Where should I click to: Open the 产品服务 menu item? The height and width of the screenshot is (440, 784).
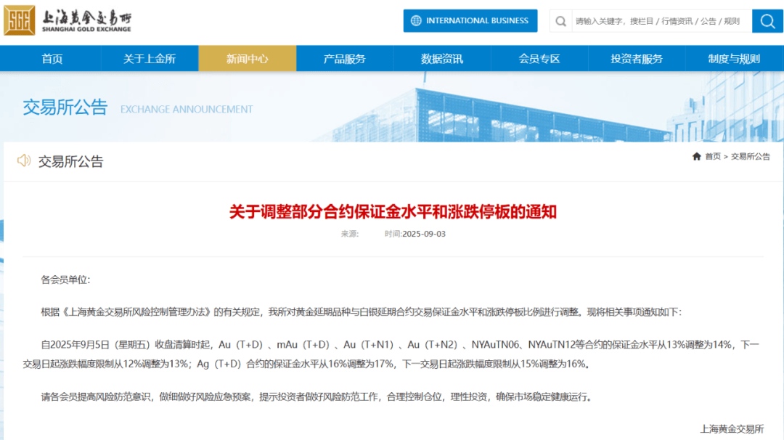point(345,59)
